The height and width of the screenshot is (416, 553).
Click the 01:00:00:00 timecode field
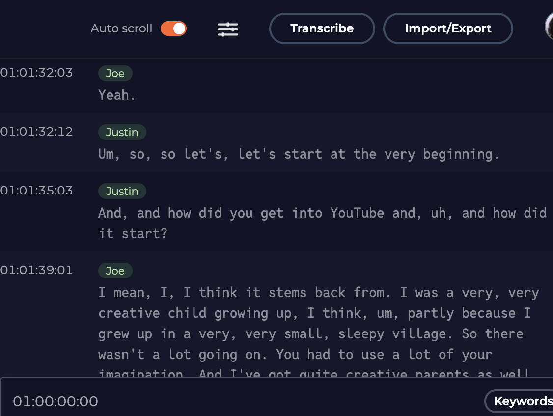pyautogui.click(x=55, y=402)
